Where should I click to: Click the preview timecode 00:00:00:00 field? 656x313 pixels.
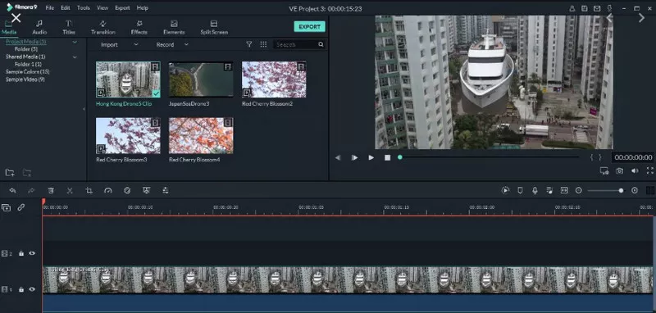(x=633, y=157)
